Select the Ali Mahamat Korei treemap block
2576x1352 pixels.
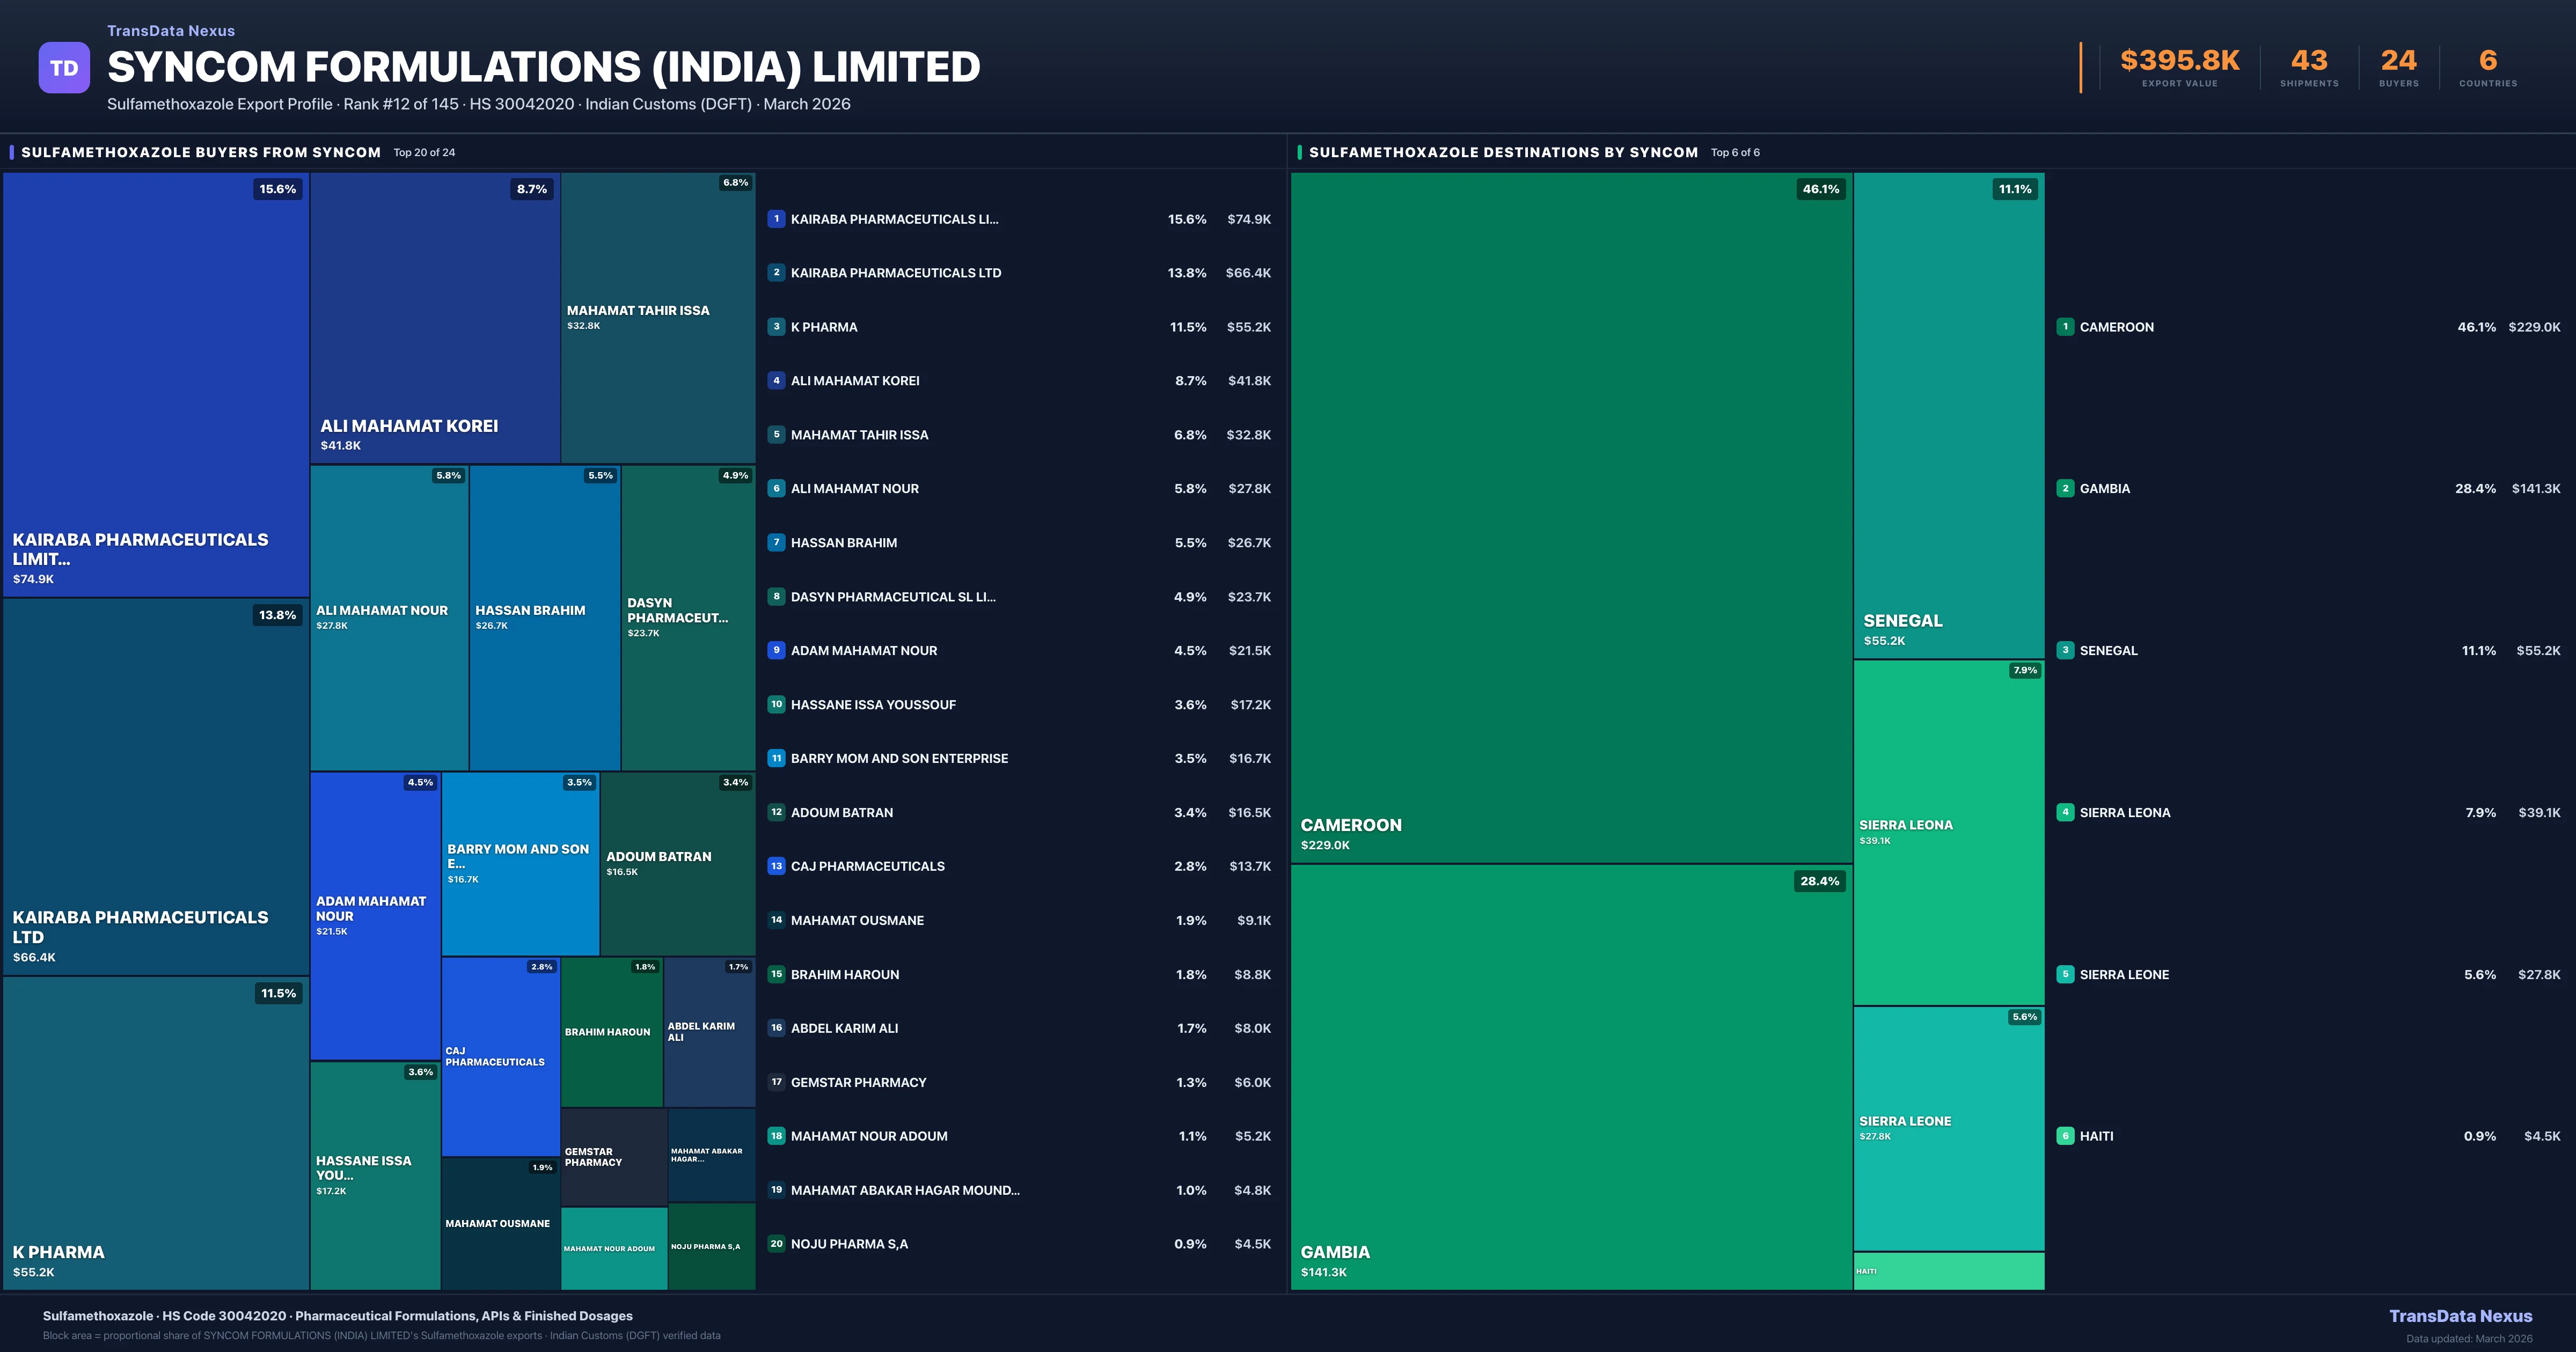[x=434, y=317]
